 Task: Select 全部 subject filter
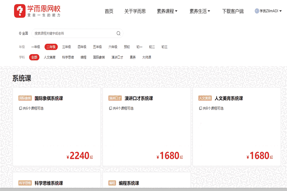[x=34, y=57]
